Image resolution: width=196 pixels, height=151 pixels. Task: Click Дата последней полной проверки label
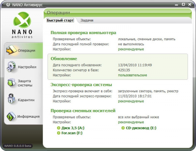81,44
